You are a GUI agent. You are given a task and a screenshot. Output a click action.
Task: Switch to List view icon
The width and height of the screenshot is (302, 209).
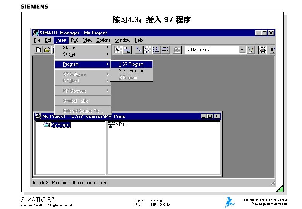point(156,50)
